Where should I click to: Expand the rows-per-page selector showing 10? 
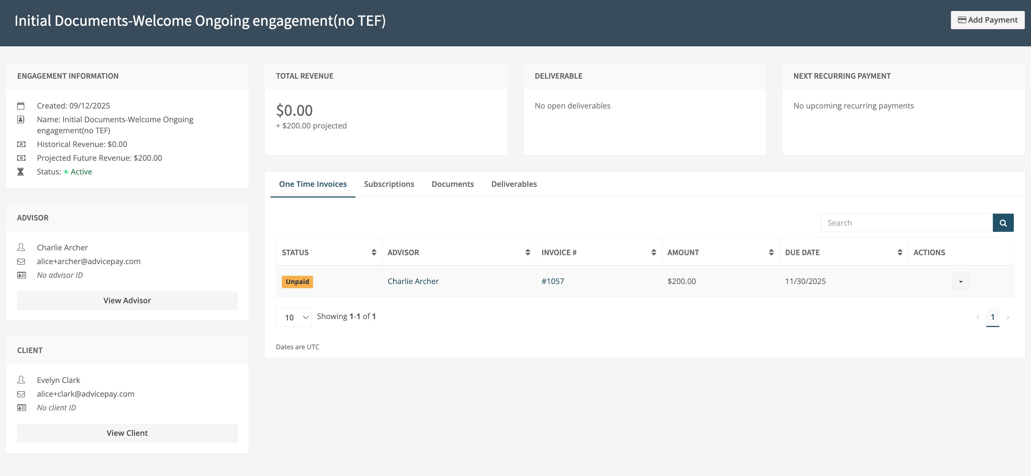293,318
